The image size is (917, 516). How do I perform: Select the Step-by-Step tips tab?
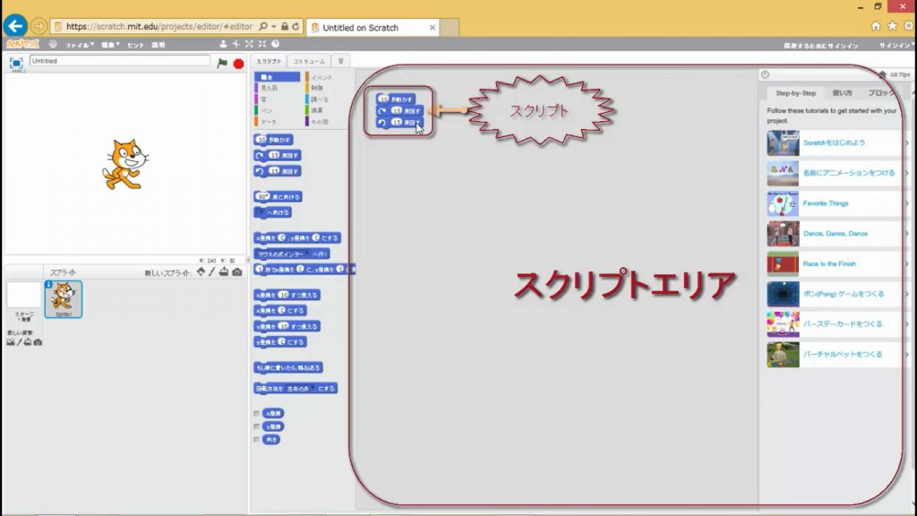click(x=795, y=93)
